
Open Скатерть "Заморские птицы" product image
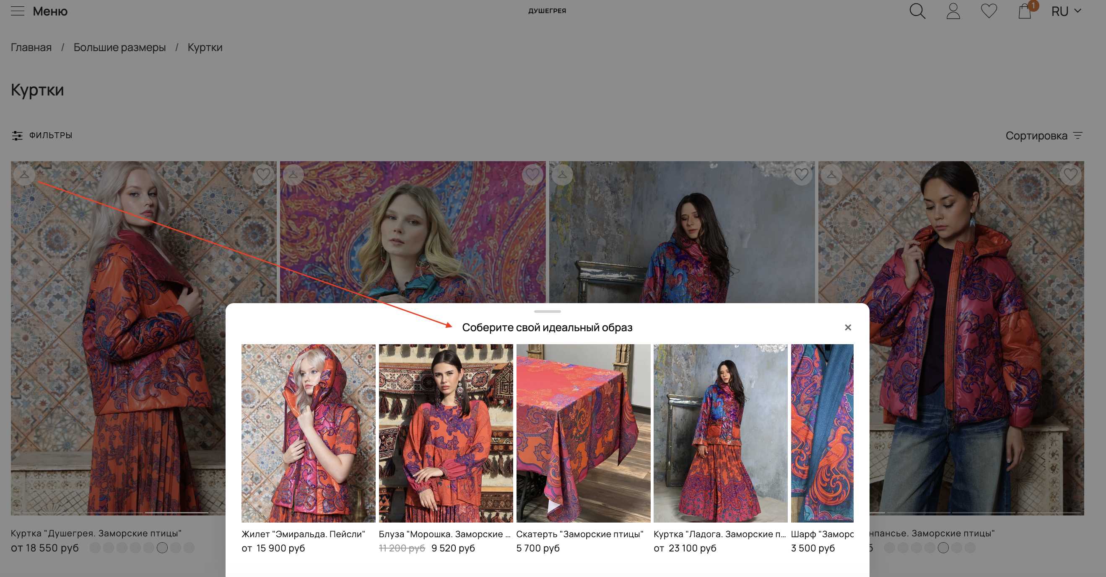coord(583,433)
